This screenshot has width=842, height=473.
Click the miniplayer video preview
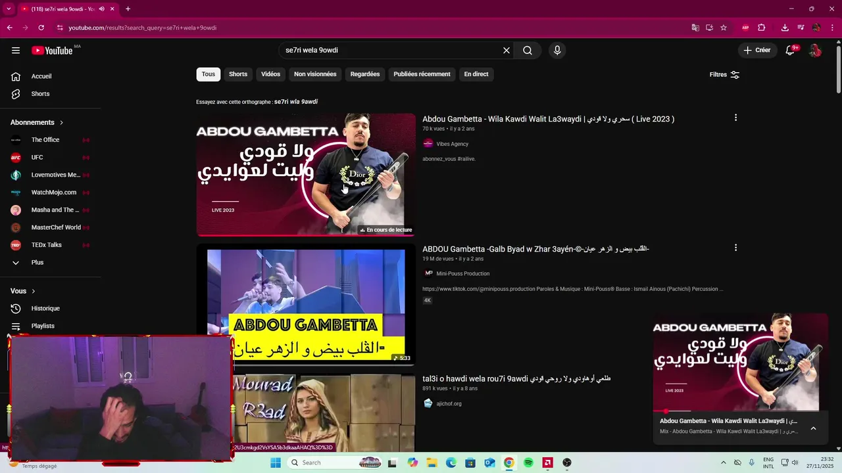741,362
